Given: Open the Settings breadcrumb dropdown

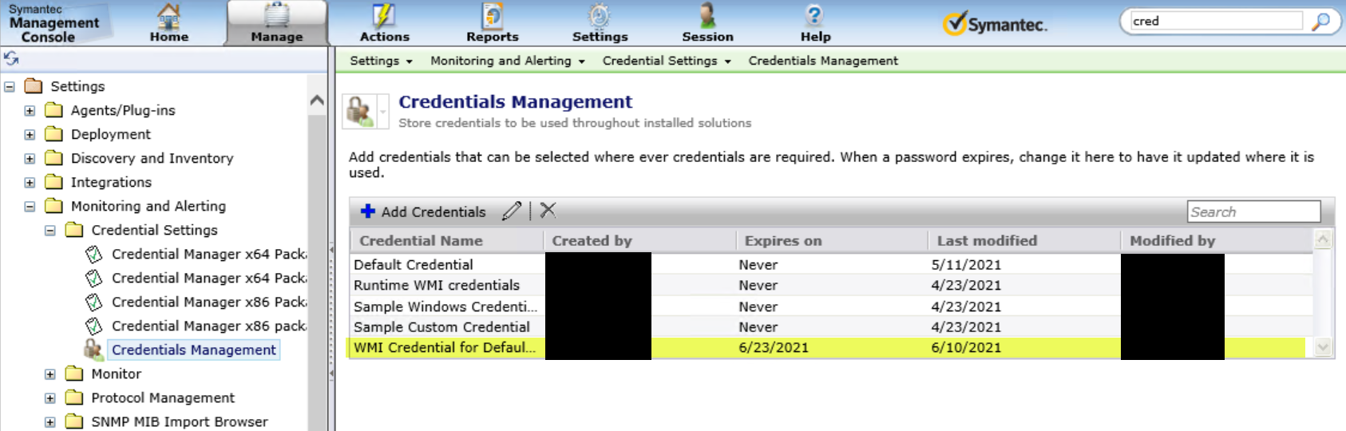Looking at the screenshot, I should pos(381,61).
